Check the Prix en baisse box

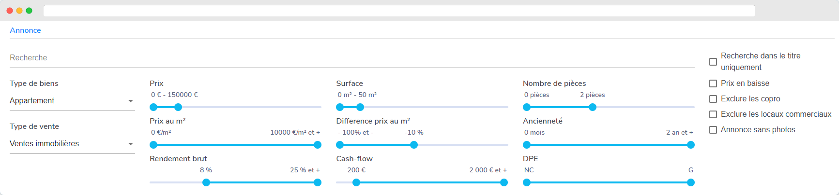point(713,84)
